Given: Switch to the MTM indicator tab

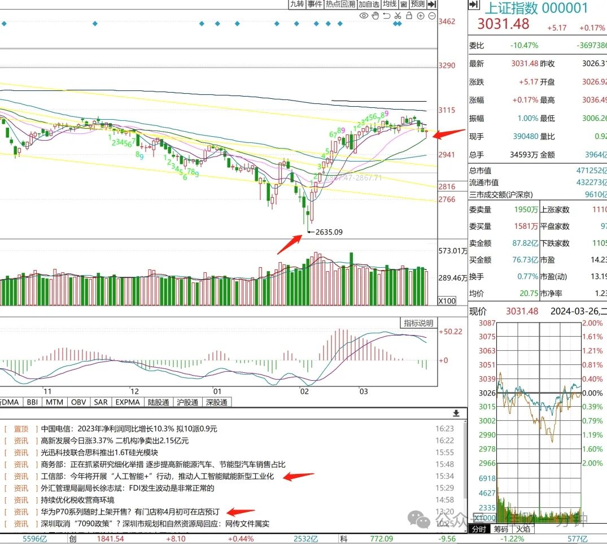Looking at the screenshot, I should 55,402.
